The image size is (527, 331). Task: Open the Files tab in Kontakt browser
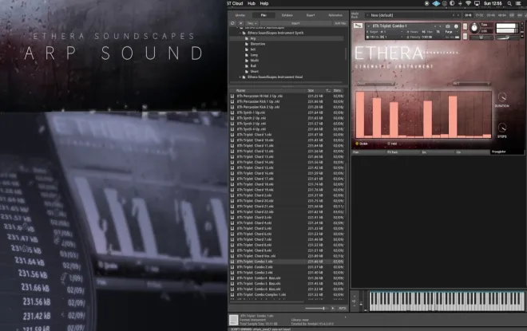point(263,15)
